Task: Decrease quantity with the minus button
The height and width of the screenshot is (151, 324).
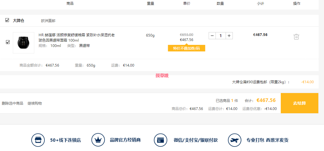Action: point(212,36)
